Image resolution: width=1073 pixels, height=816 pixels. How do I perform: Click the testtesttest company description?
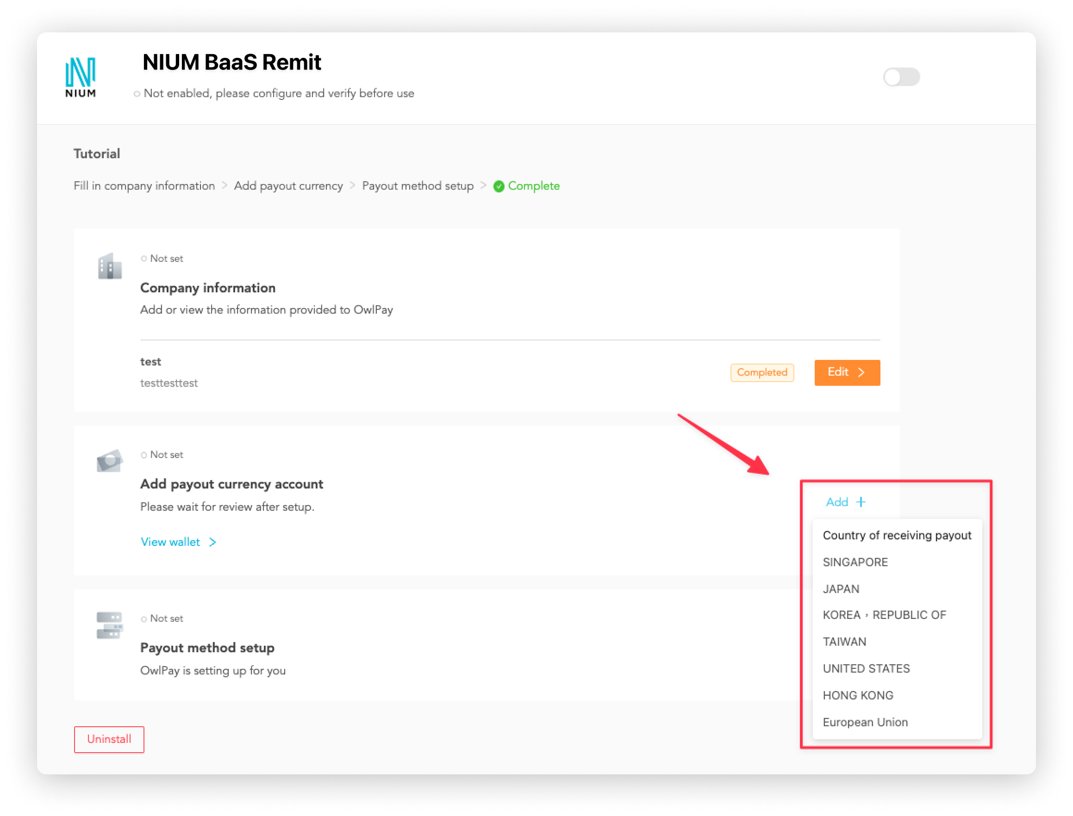(168, 383)
